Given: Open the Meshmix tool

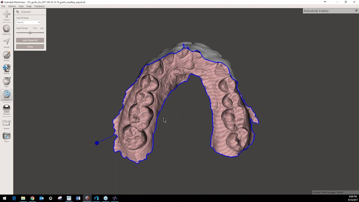Looking at the screenshot, I should (6, 30).
